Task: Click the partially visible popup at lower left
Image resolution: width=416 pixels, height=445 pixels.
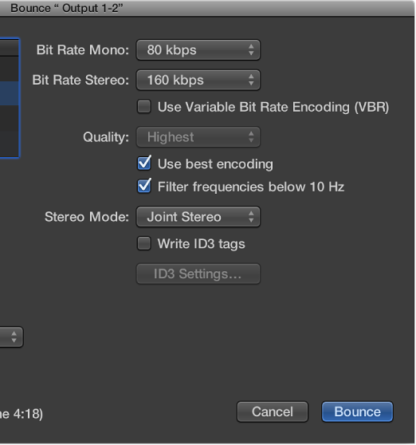Action: 11,337
